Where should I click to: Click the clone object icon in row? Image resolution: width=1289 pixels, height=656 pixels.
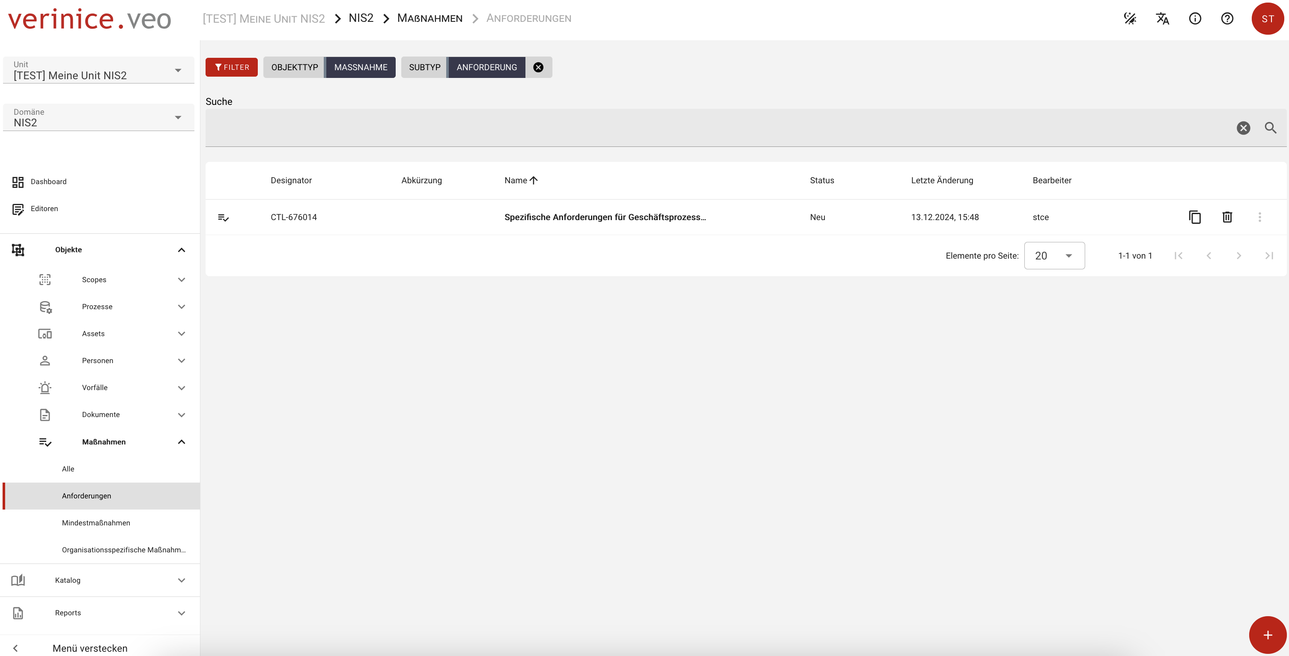(x=1194, y=217)
